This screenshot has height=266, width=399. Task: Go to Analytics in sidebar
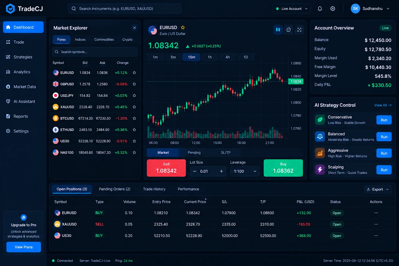tap(23, 72)
